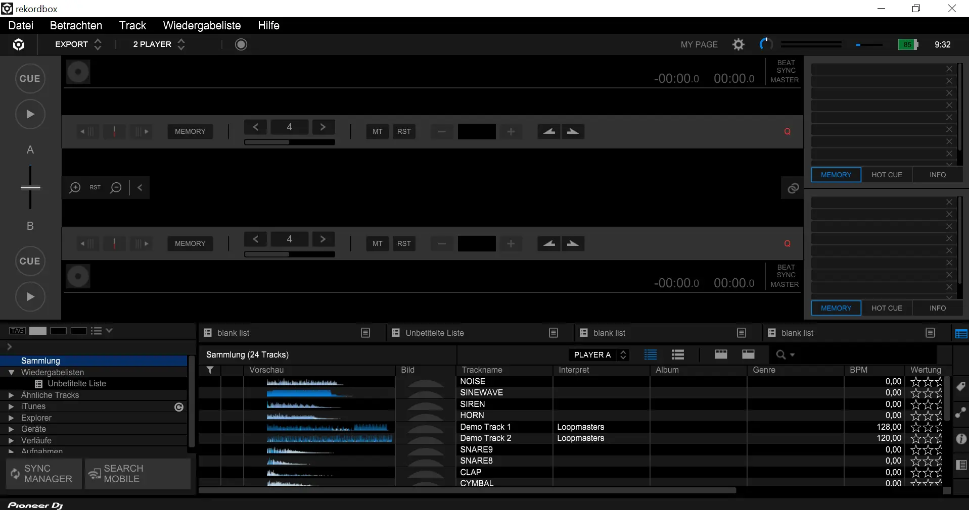Viewport: 969px width, 510px height.
Task: Toggle MT master tempo on deck A
Action: (377, 131)
